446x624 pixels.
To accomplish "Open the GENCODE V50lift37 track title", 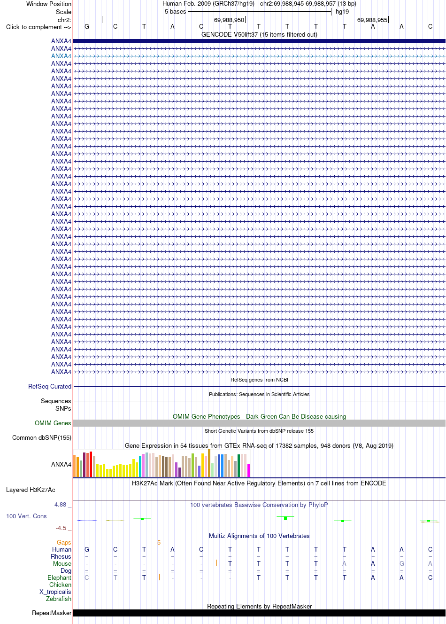I will pos(259,34).
